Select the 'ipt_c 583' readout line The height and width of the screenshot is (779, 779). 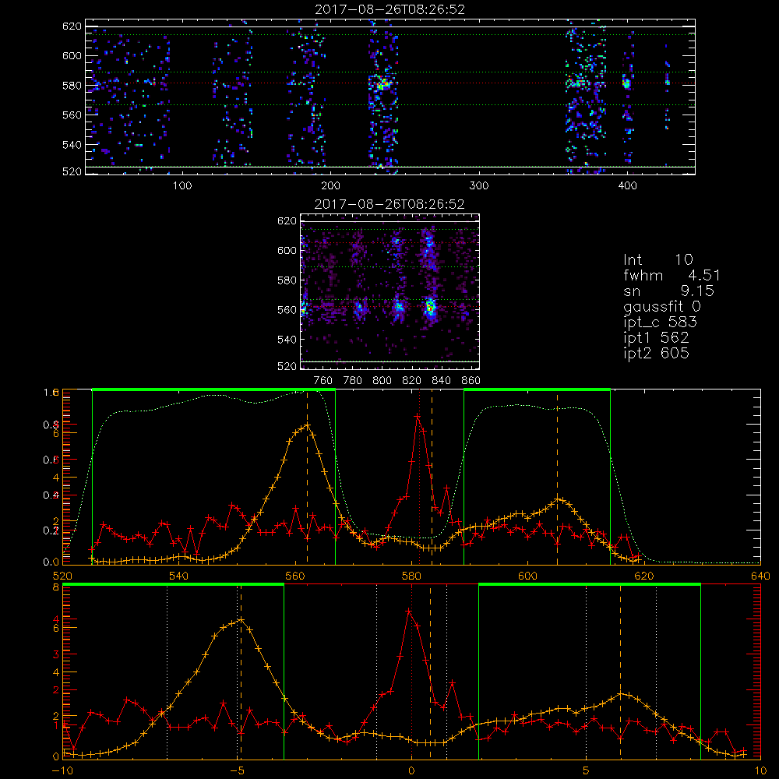661,323
